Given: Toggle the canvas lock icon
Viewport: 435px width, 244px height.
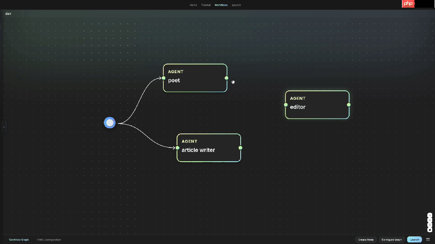Looking at the screenshot, I should [x=430, y=230].
